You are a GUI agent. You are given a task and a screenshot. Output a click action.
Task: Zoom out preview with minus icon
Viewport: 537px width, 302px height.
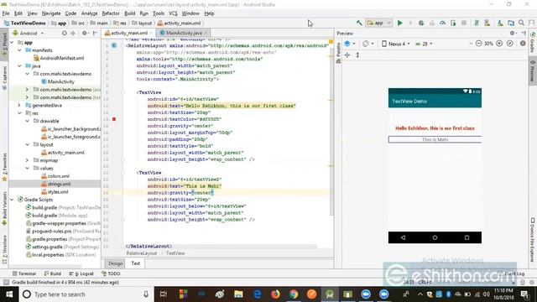[478, 44]
